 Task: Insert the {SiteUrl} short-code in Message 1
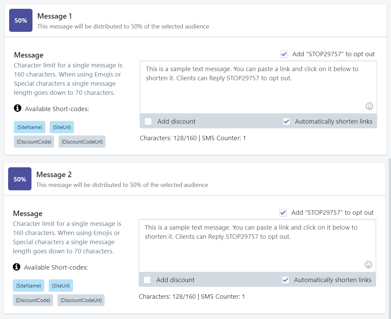[x=62, y=127]
